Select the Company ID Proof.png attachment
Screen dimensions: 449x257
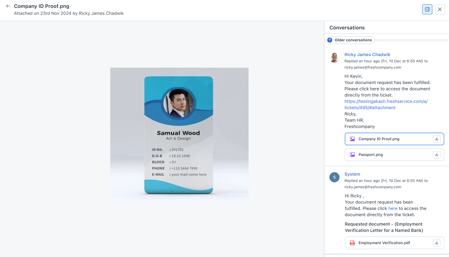tap(394, 139)
